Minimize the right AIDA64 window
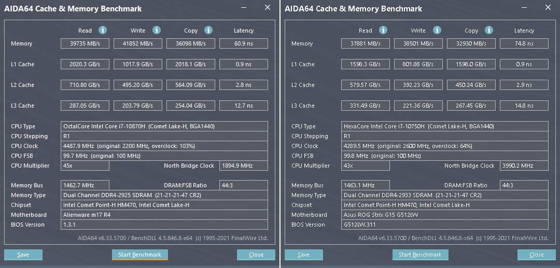Image resolution: width=560 pixels, height=268 pixels. tap(524, 8)
